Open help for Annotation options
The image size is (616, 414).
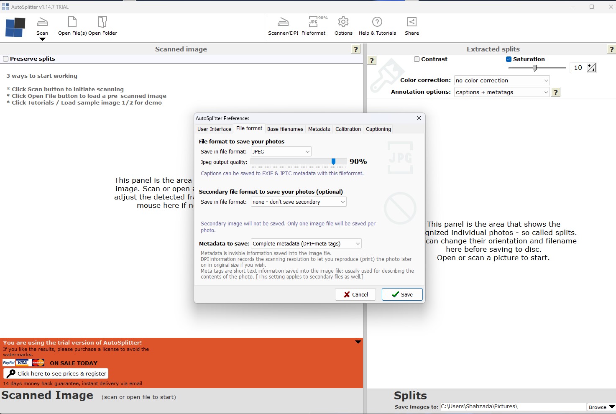[x=556, y=92]
